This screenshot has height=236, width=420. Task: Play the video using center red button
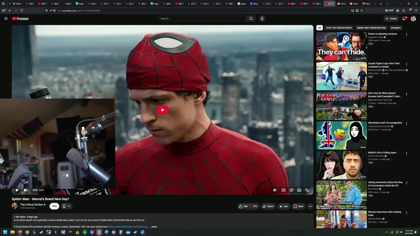(163, 110)
